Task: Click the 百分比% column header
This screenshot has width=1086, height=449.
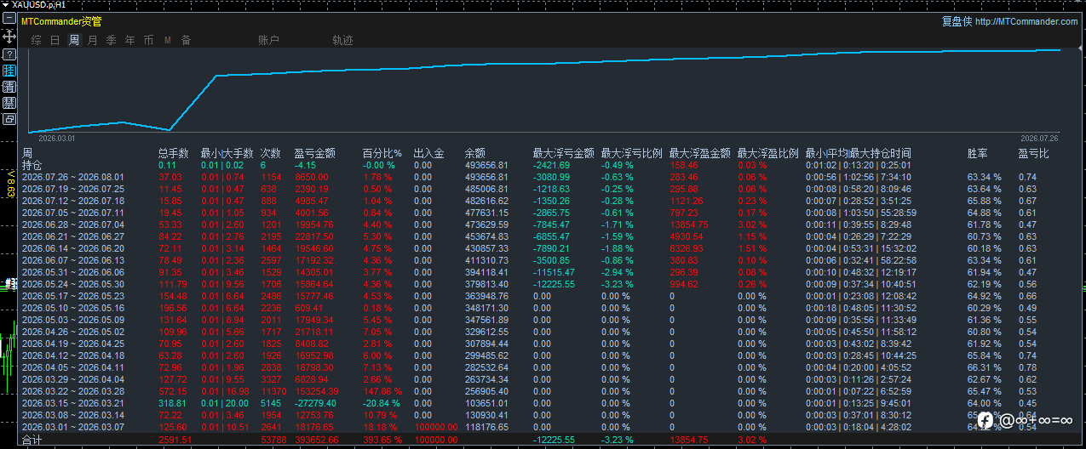Action: [x=382, y=154]
